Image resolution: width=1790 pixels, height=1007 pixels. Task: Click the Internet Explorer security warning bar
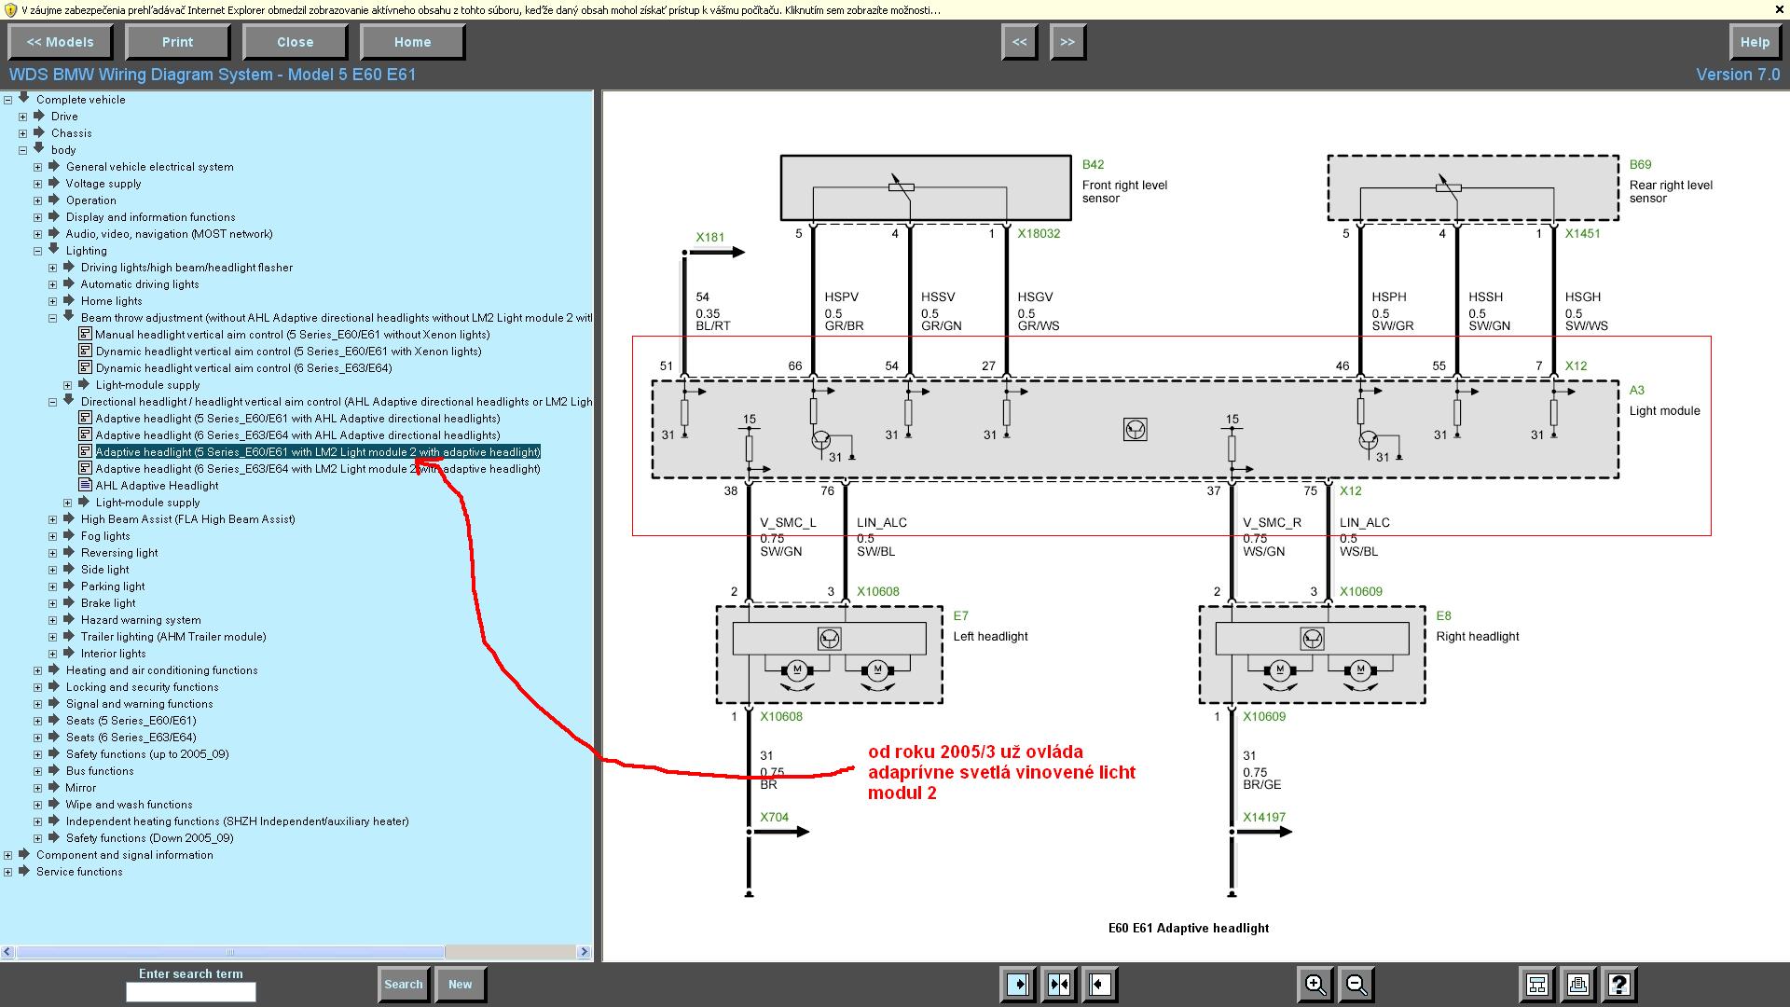click(895, 10)
